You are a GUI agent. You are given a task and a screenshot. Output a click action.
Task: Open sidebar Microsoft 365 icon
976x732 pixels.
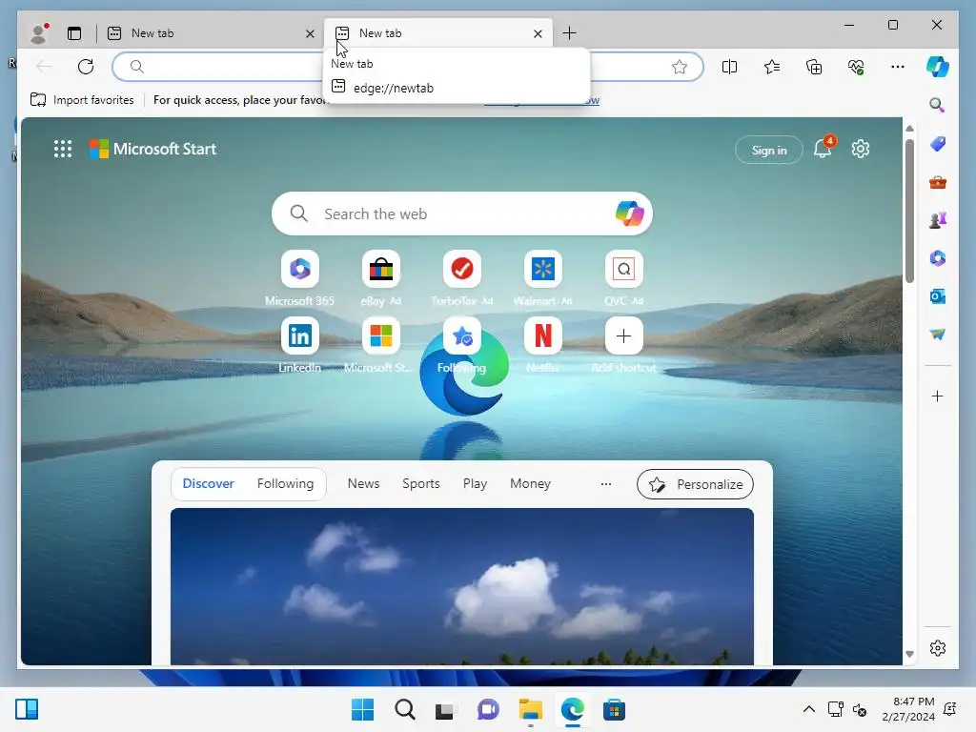click(938, 257)
